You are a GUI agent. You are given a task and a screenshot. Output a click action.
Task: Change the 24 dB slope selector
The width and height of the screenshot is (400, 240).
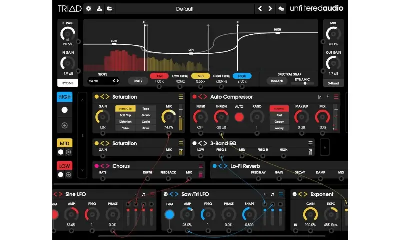(x=104, y=81)
